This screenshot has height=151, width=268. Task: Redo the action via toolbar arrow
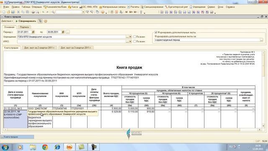tap(47, 12)
